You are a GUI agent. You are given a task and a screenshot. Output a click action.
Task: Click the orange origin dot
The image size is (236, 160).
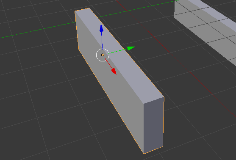(103, 55)
